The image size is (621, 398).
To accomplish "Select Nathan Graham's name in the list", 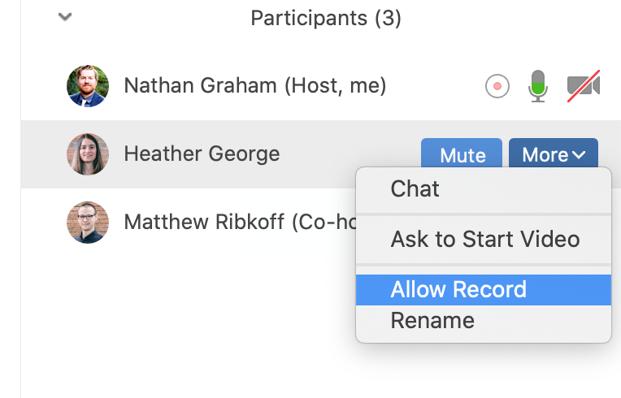I will [254, 85].
